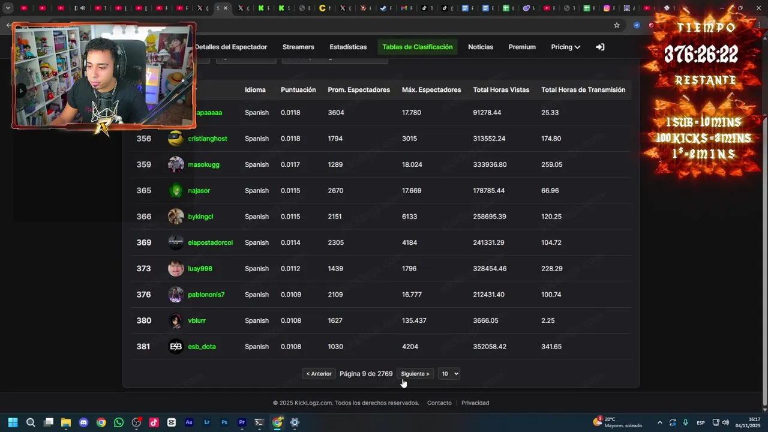Open Tablas de Clasificación tab
Screen dimensions: 768x432
418,47
